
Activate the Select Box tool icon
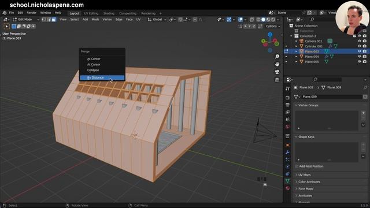[x=6, y=26]
